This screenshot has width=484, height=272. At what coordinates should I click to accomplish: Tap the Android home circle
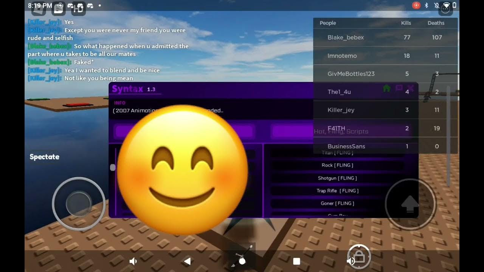(242, 261)
